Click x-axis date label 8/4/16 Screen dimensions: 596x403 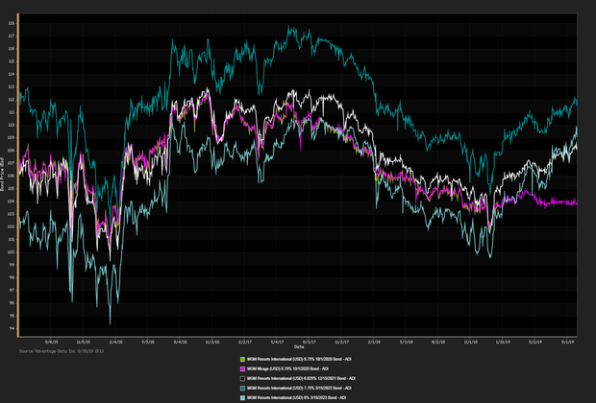[x=181, y=342]
